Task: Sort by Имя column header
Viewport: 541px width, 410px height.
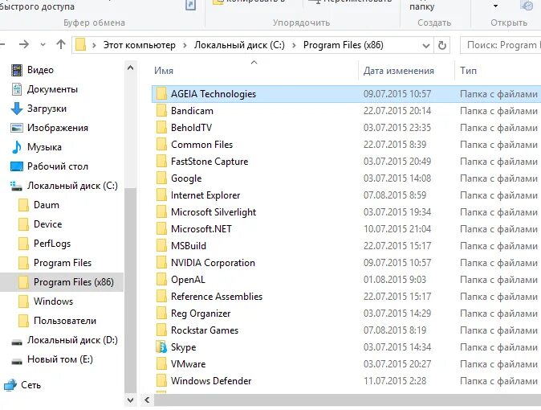Action: pos(164,71)
